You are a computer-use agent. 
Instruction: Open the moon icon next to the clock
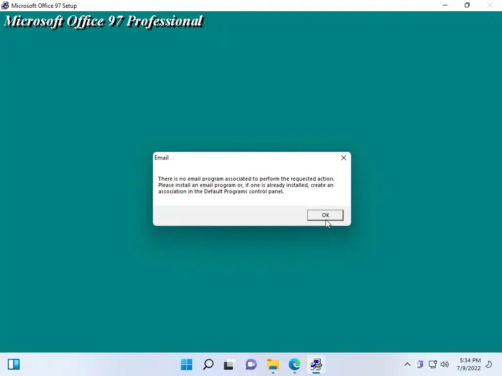[489, 364]
